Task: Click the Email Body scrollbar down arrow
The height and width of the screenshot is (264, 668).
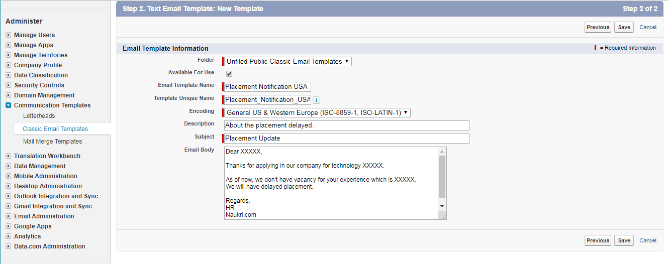Action: [442, 206]
